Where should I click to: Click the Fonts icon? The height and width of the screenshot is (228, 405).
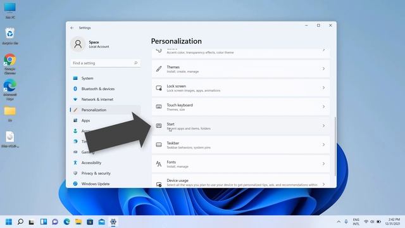point(159,164)
